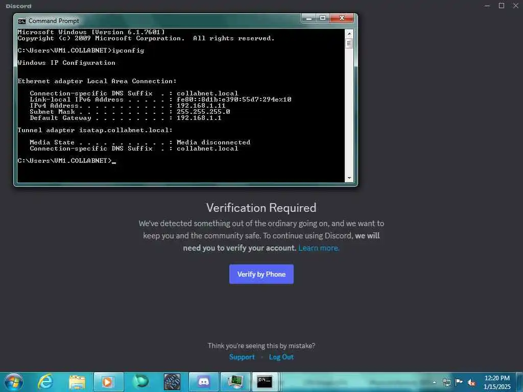The image size is (523, 392).
Task: Click the Windows IP Configuration line
Action: tap(66, 63)
